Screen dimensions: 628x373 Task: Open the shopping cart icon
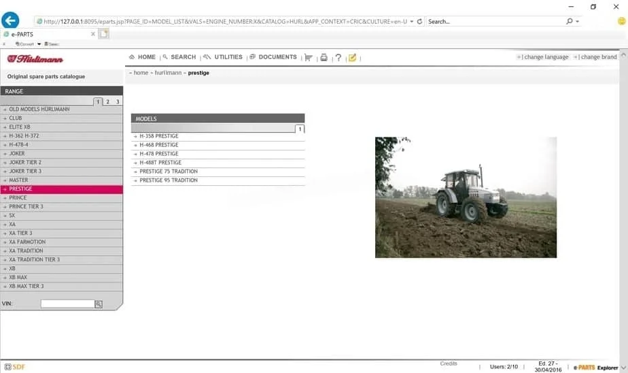(x=309, y=57)
